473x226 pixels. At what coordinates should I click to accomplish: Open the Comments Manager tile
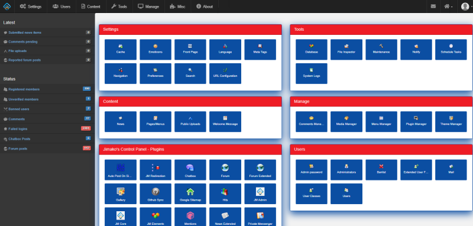click(x=312, y=122)
